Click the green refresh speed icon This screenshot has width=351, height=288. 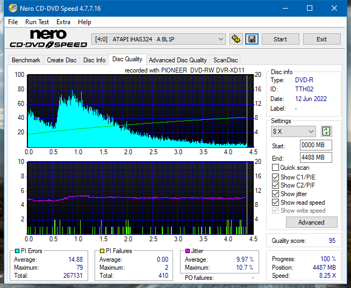point(326,131)
